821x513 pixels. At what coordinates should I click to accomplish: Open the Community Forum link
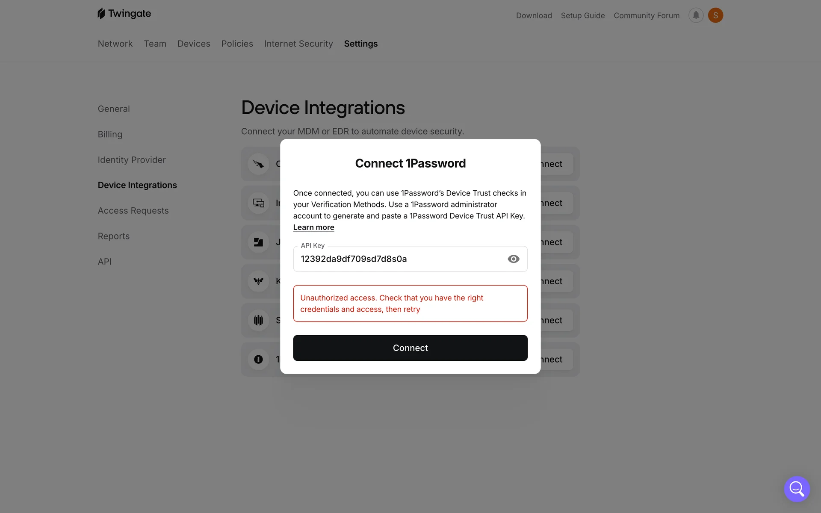(x=646, y=15)
